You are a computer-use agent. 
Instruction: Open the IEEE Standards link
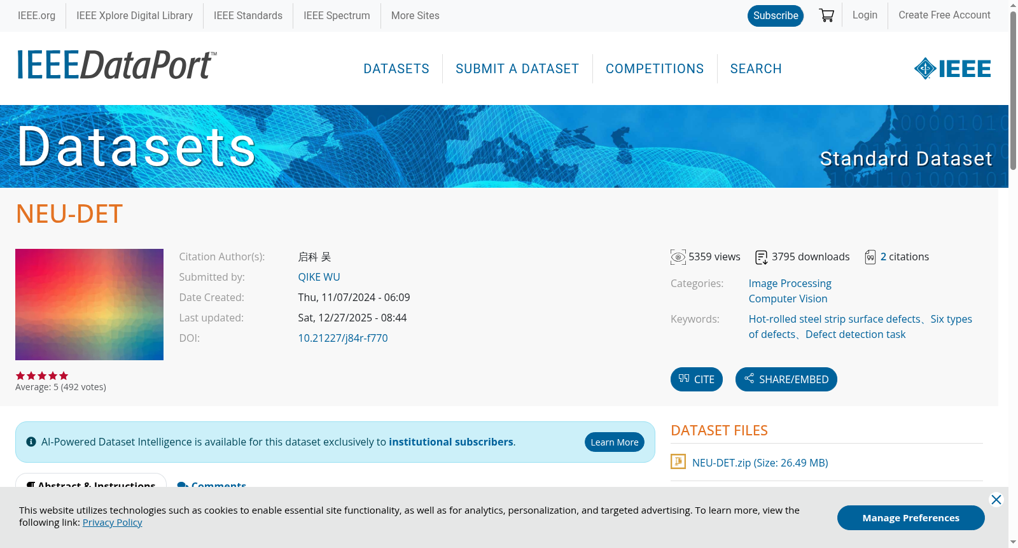click(248, 15)
